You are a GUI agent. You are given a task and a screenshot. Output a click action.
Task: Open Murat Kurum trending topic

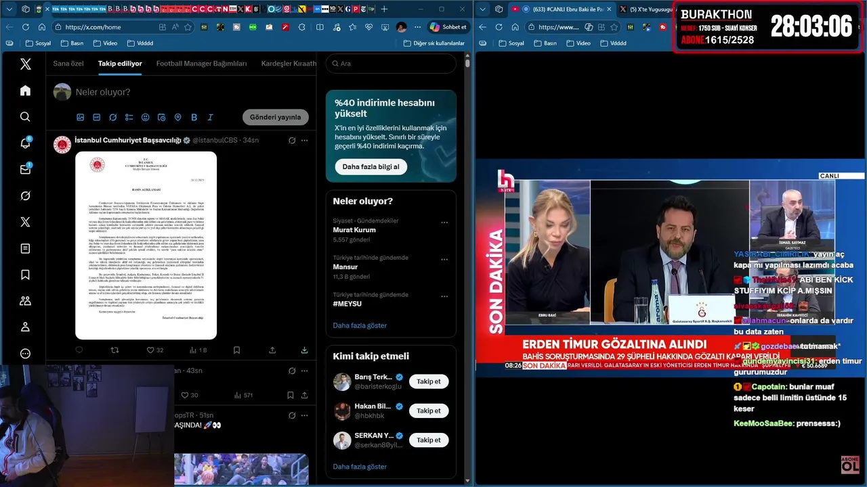(x=354, y=229)
